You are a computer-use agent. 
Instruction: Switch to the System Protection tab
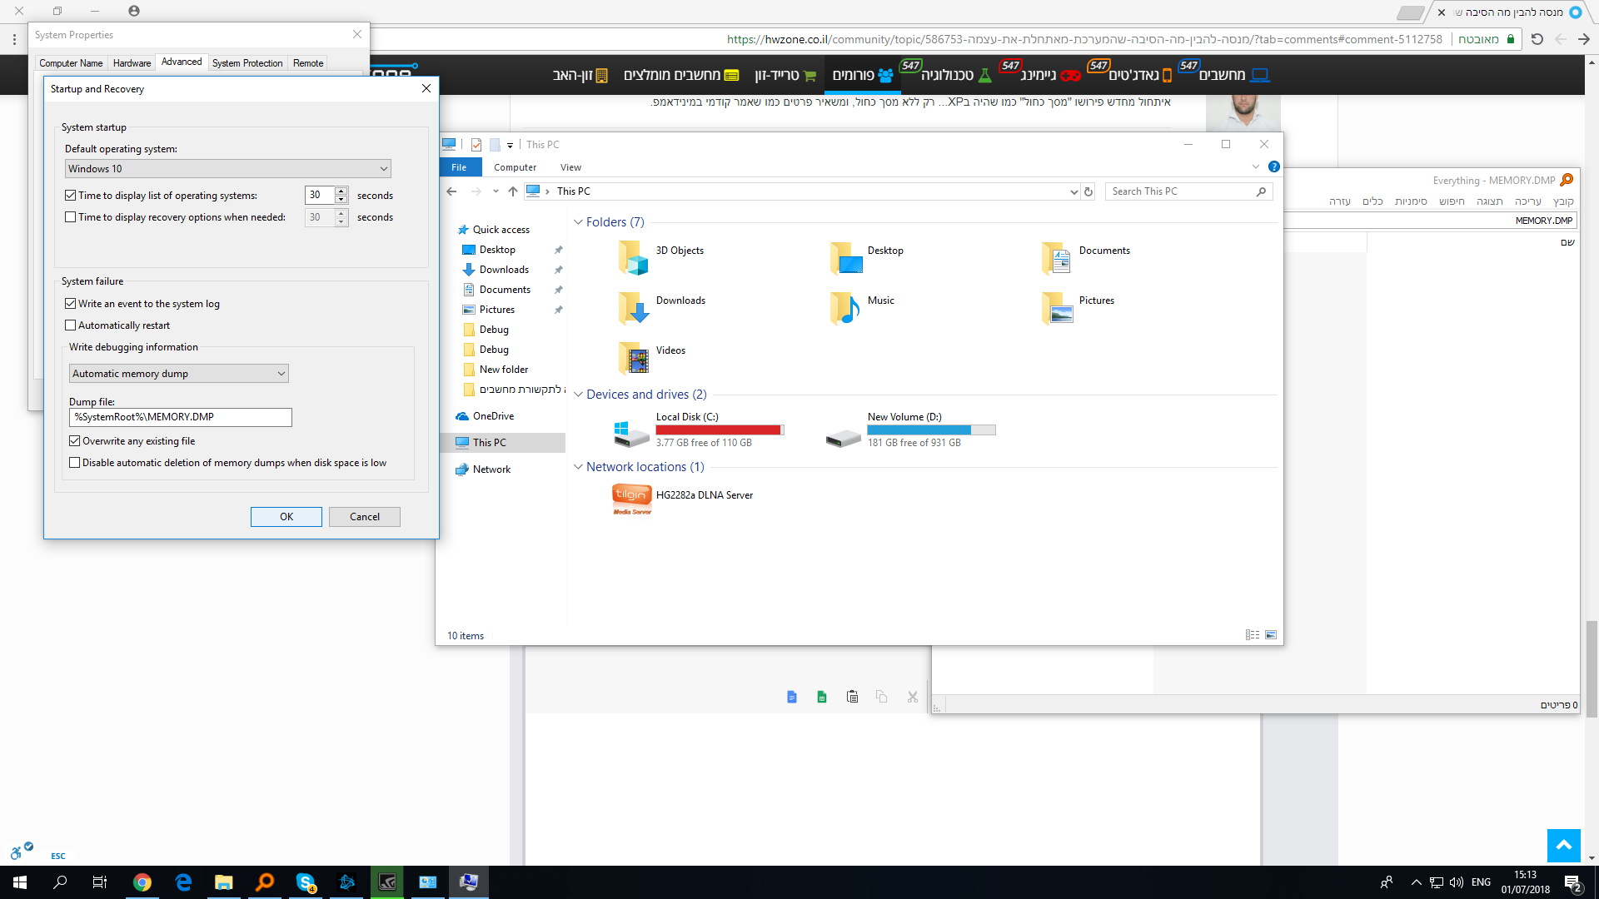tap(247, 63)
